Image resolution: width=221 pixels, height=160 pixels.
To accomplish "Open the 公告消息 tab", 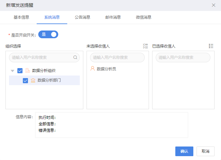I will (82, 17).
